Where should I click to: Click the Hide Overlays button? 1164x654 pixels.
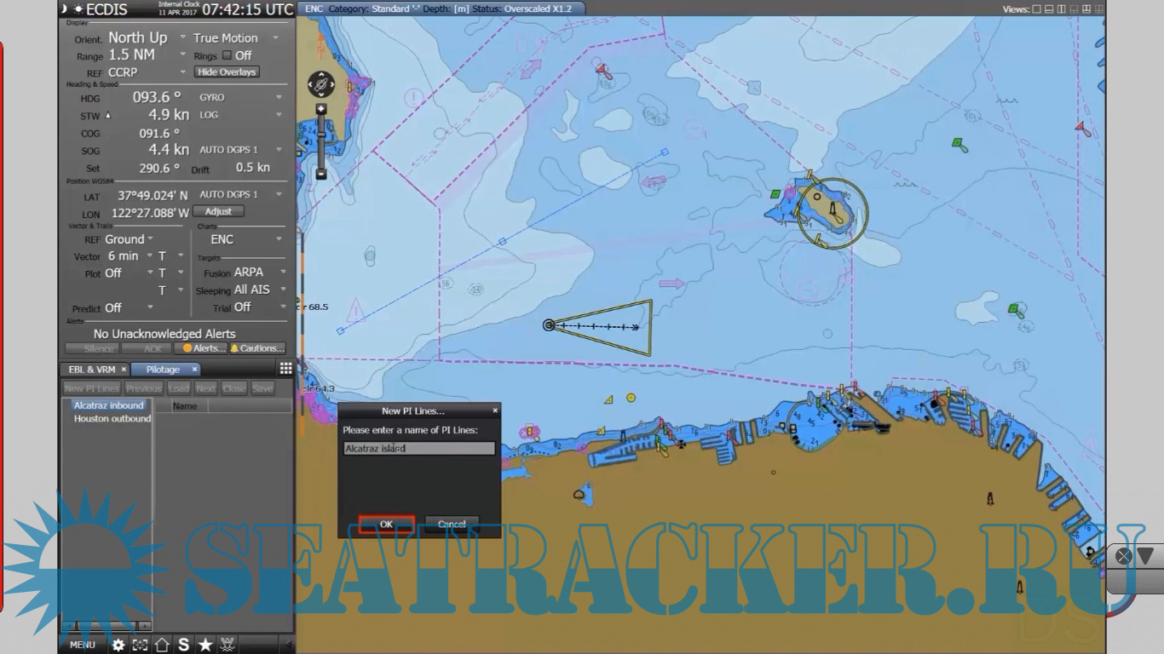pyautogui.click(x=227, y=72)
